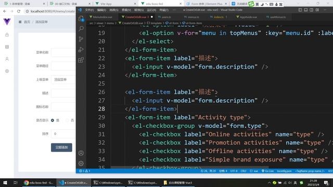Open Windows Start menu
Screen dimensions: 333x187
(x=5, y=182)
